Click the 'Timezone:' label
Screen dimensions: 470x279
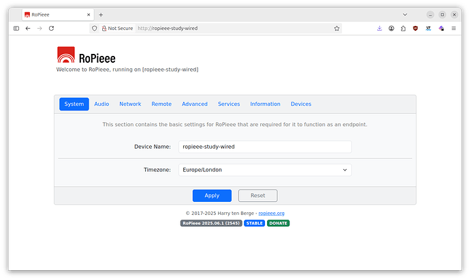click(157, 170)
